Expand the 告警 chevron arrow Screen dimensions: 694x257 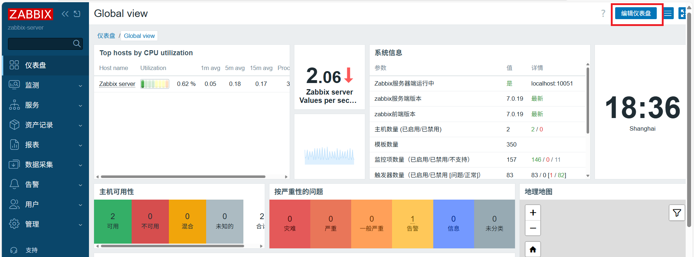point(80,185)
